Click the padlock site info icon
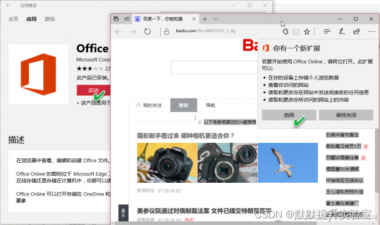Screen dimensions: 380x225 166,32
